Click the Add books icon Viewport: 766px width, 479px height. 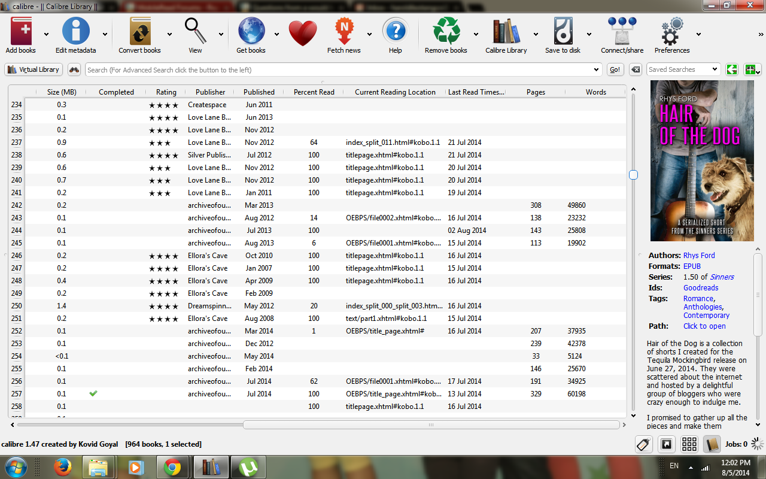tap(21, 32)
